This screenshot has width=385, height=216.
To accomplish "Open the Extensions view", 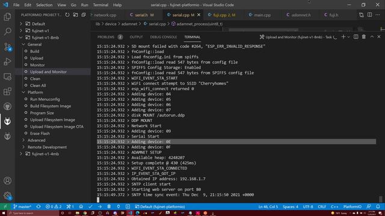I will pyautogui.click(x=7, y=92).
